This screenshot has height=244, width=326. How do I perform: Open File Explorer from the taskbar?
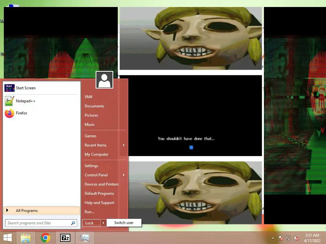click(x=26, y=238)
